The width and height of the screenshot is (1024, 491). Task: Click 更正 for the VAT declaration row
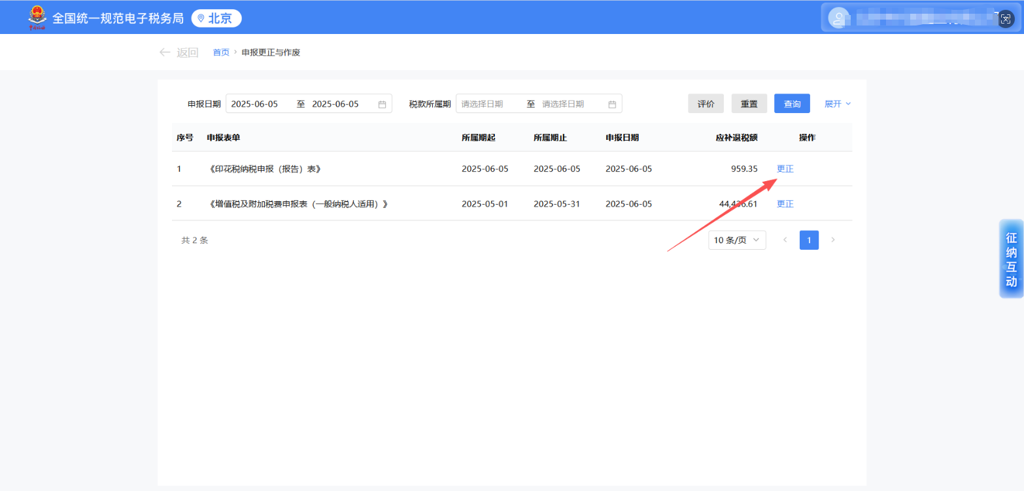(784, 203)
